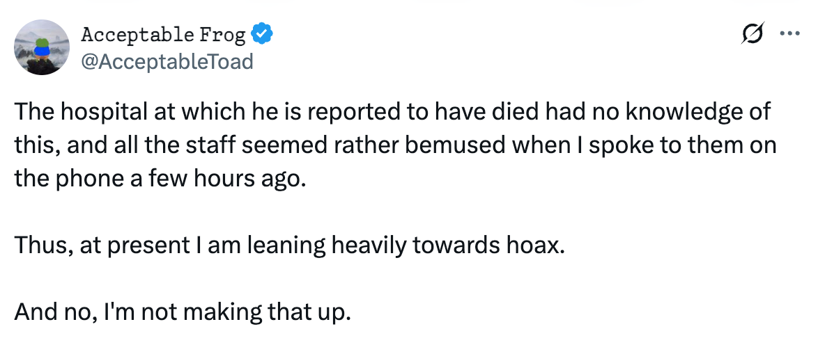
Task: Click the line "the phone a few hours ago."
Action: tap(159, 179)
